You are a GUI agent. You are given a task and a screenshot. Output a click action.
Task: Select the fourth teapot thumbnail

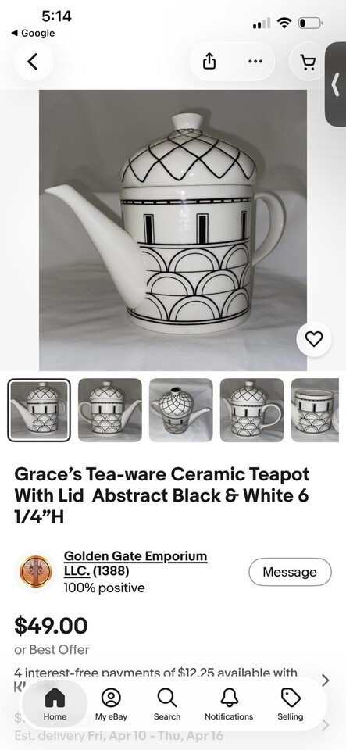tap(251, 410)
